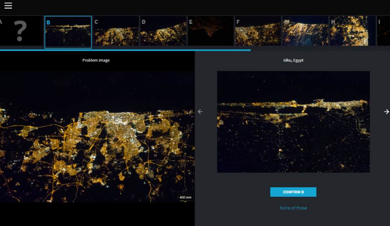
Task: Select partially visible thumbnail I
Action: click(383, 31)
